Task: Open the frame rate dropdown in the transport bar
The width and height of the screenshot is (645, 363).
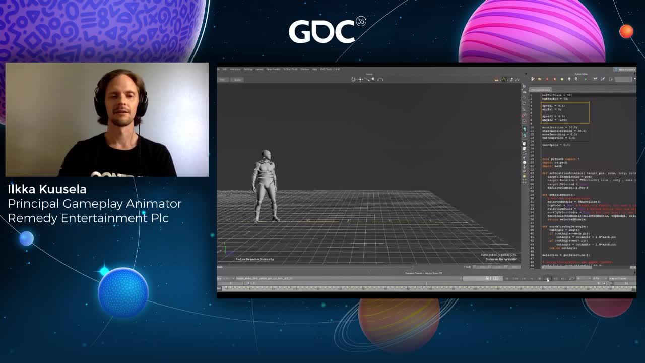Action: point(596,278)
